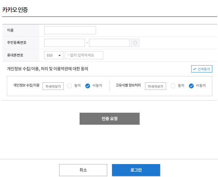Select 동의 for 고유식별 정보처리
The width and height of the screenshot is (218, 177).
[173, 86]
